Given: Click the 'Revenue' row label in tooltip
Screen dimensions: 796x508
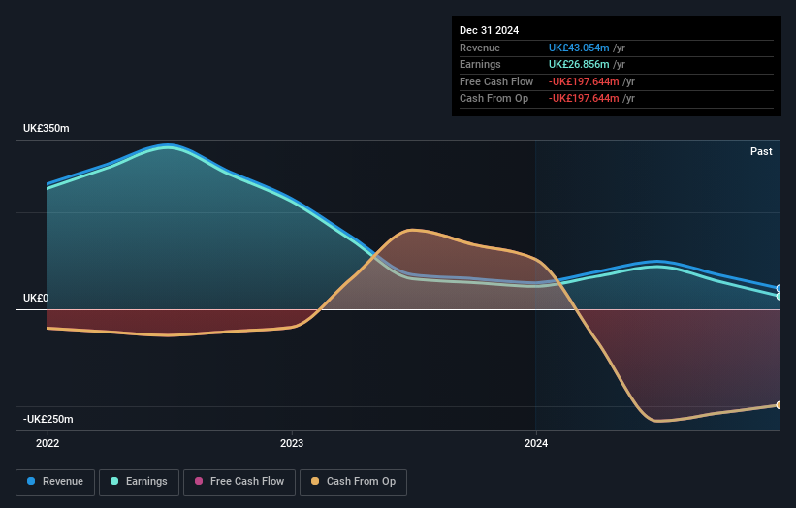Looking at the screenshot, I should (480, 48).
